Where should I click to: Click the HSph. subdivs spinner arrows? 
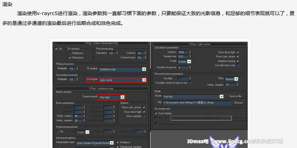pyautogui.click(x=84, y=116)
